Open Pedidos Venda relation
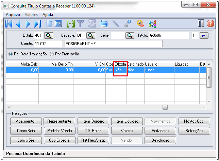Image resolution: width=219 pixels, height=161 pixels. [x=60, y=131]
